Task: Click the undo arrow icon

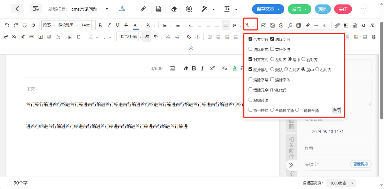Action: pyautogui.click(x=7, y=25)
